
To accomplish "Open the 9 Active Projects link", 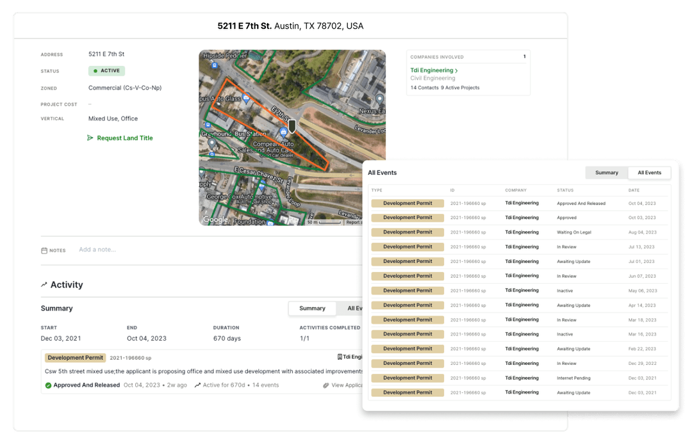I will (459, 88).
